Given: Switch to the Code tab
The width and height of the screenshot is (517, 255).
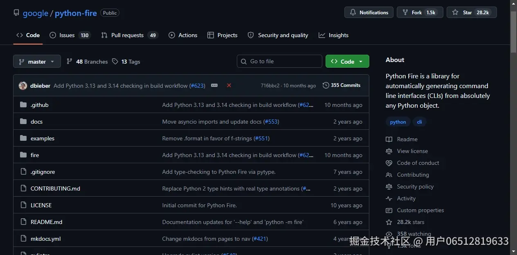Looking at the screenshot, I should 28,35.
